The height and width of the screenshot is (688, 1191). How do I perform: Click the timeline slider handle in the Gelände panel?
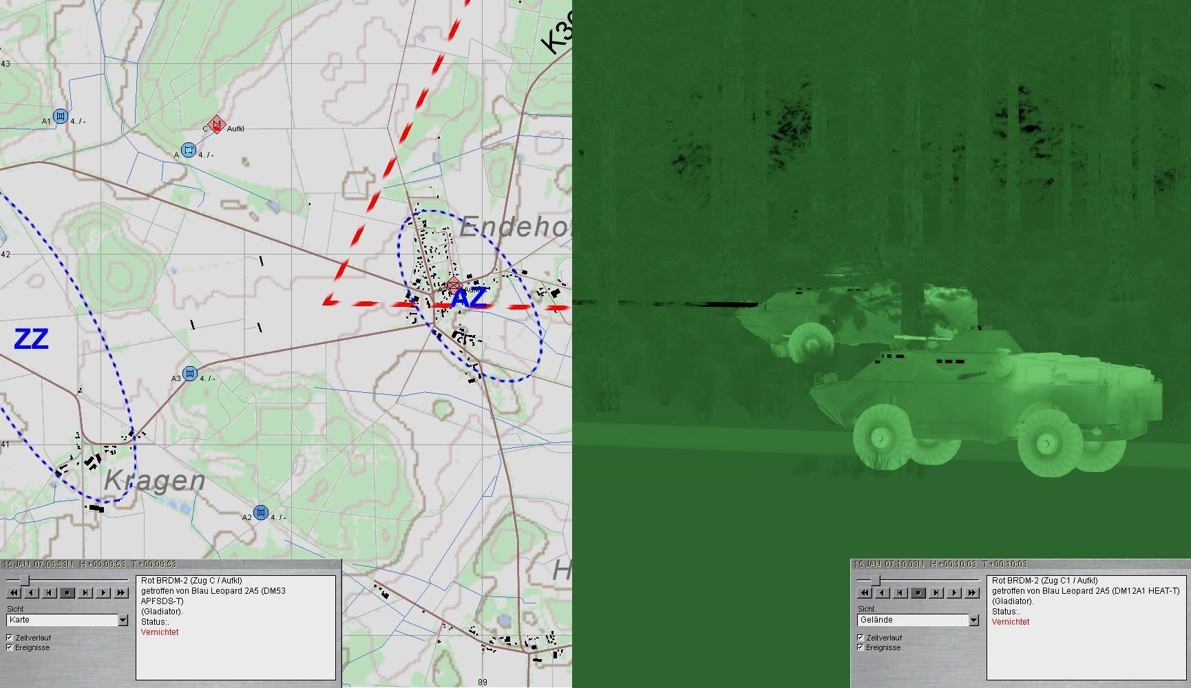(876, 581)
